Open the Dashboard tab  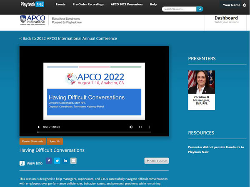[x=226, y=20]
